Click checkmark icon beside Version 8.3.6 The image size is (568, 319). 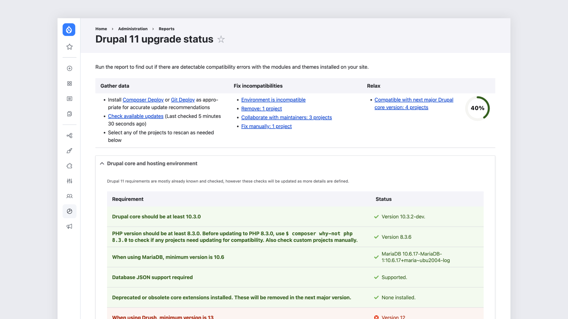pos(376,237)
